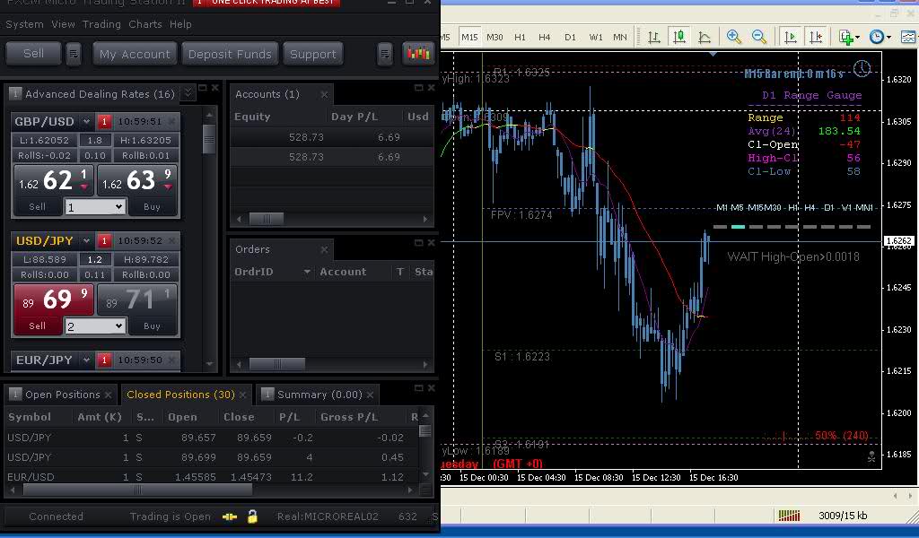Click the Deposit Funds button
Screen dimensions: 919x538
(x=230, y=54)
